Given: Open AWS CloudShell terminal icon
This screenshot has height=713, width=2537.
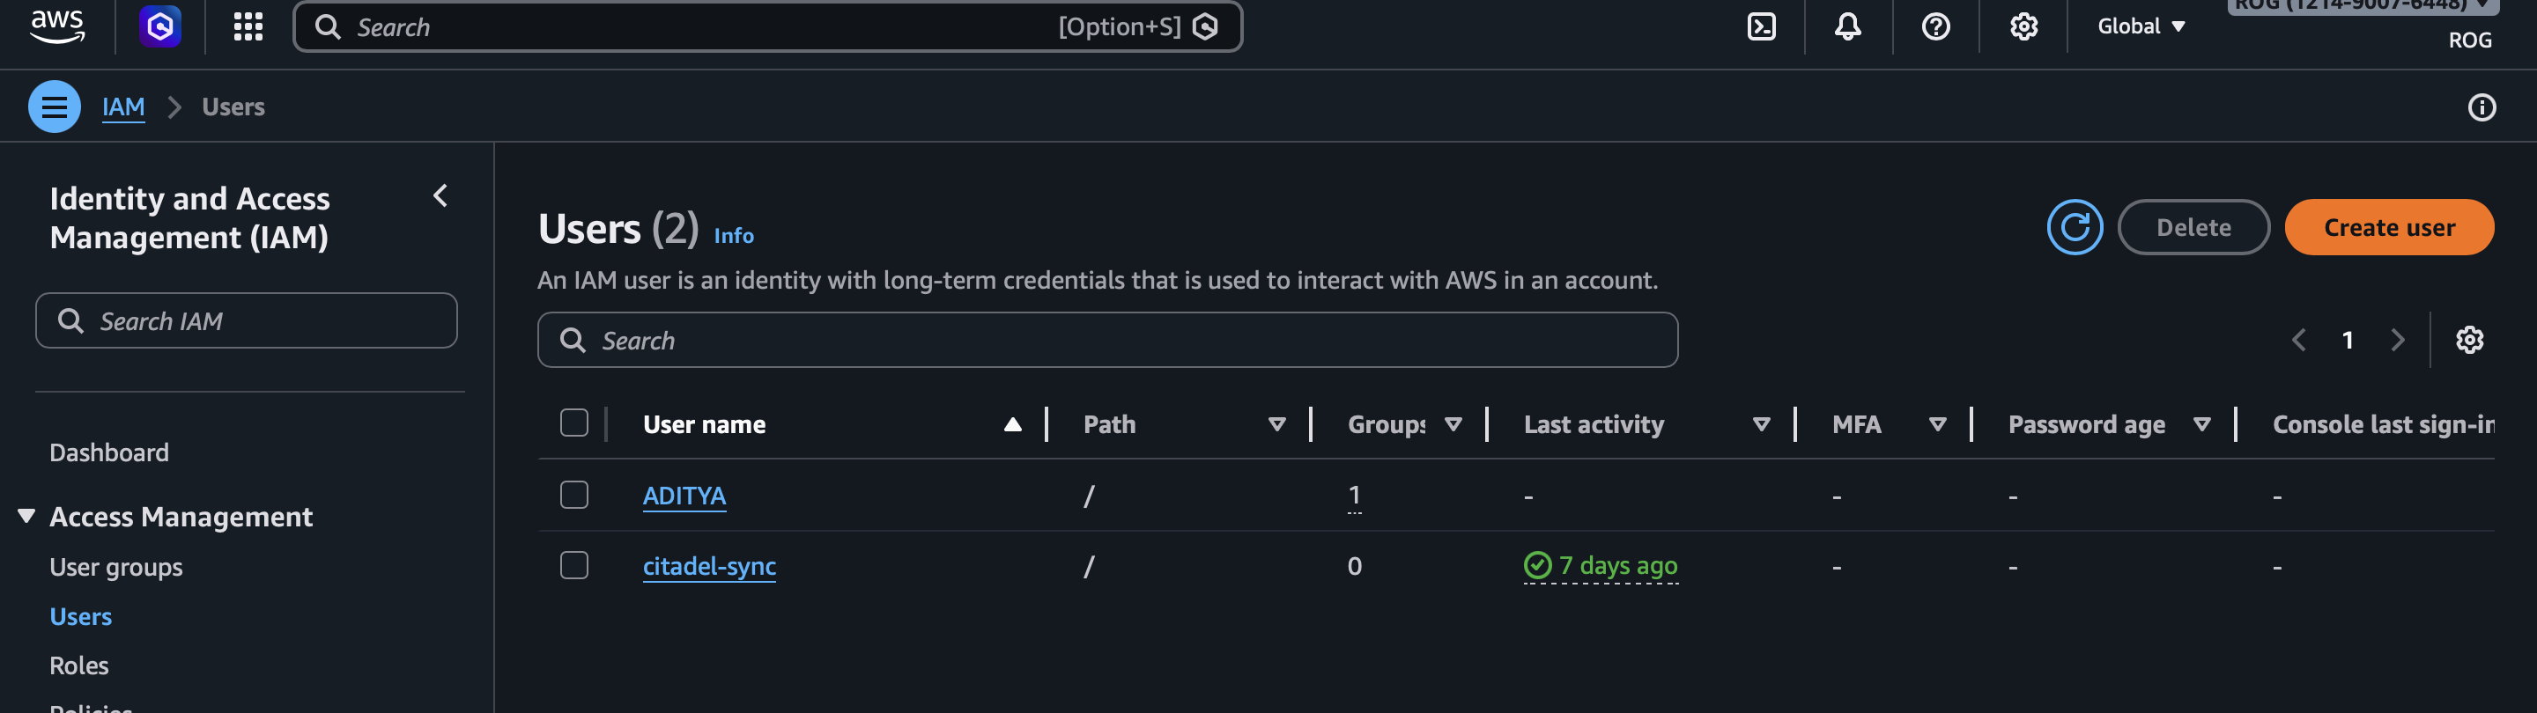Looking at the screenshot, I should [1761, 26].
